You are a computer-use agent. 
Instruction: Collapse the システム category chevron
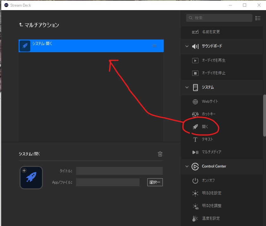[187, 88]
